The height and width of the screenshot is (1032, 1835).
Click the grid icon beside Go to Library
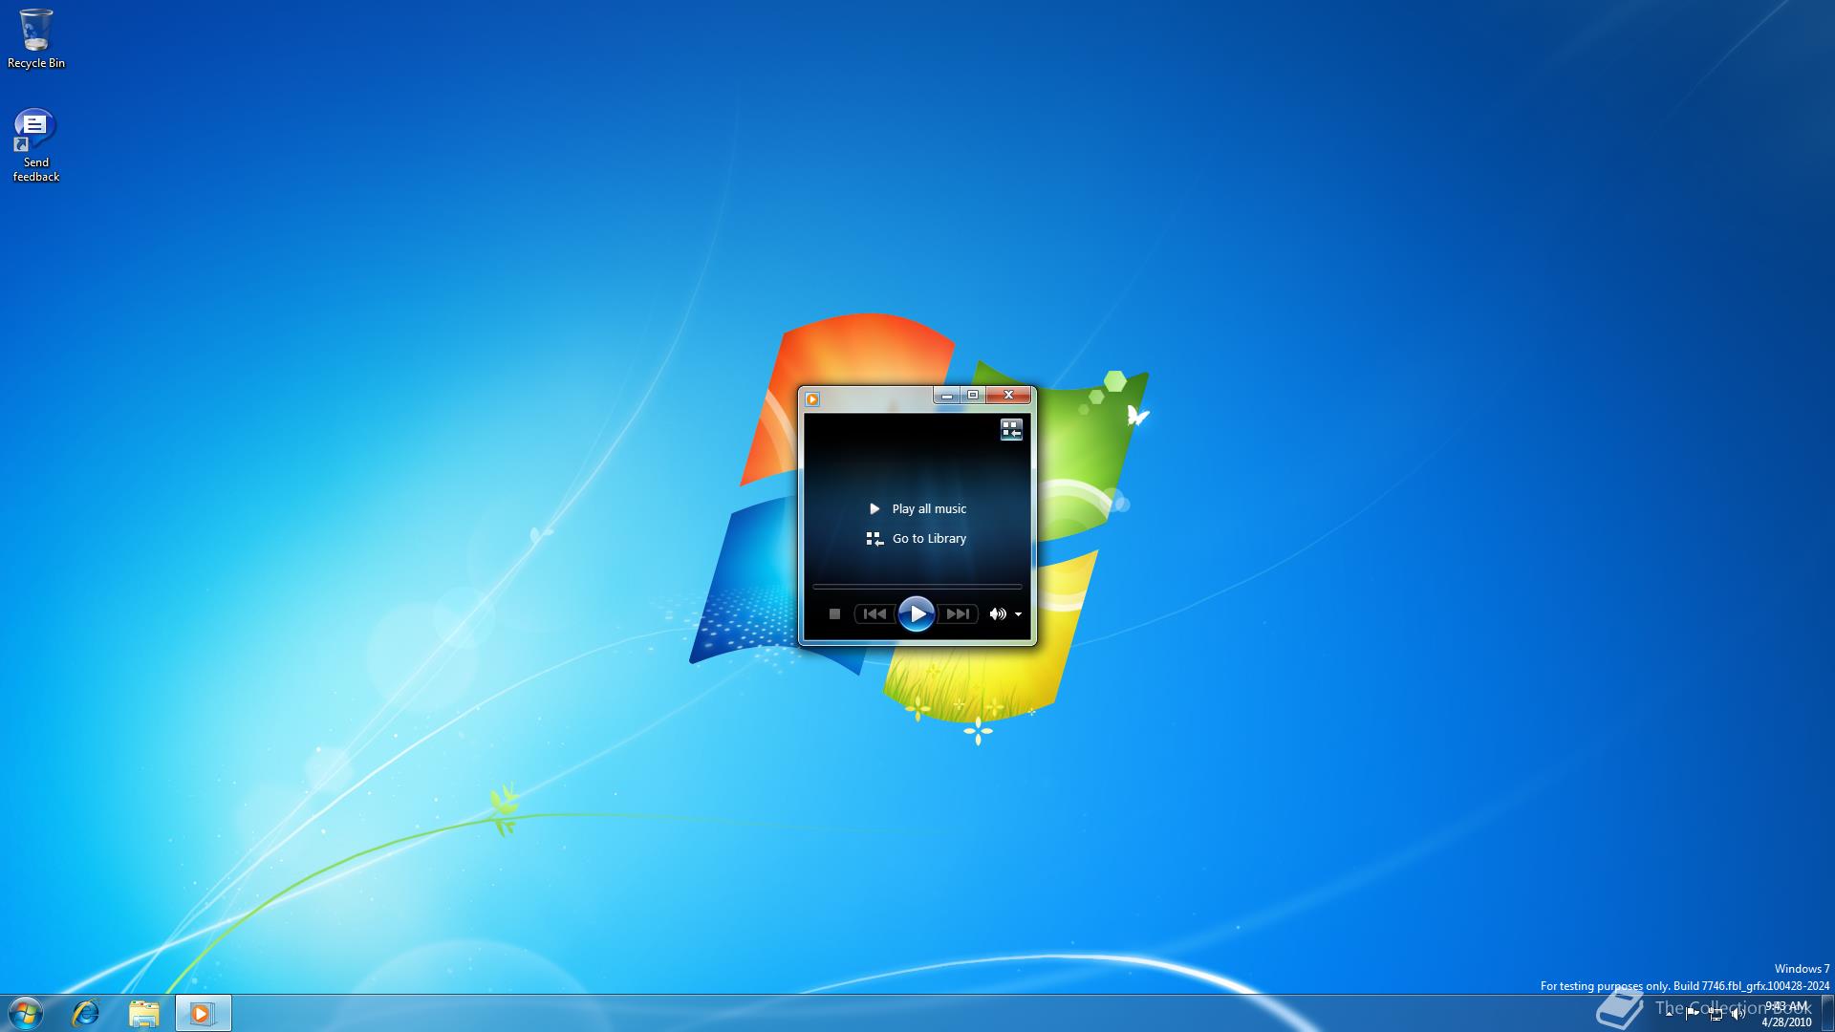(x=874, y=540)
